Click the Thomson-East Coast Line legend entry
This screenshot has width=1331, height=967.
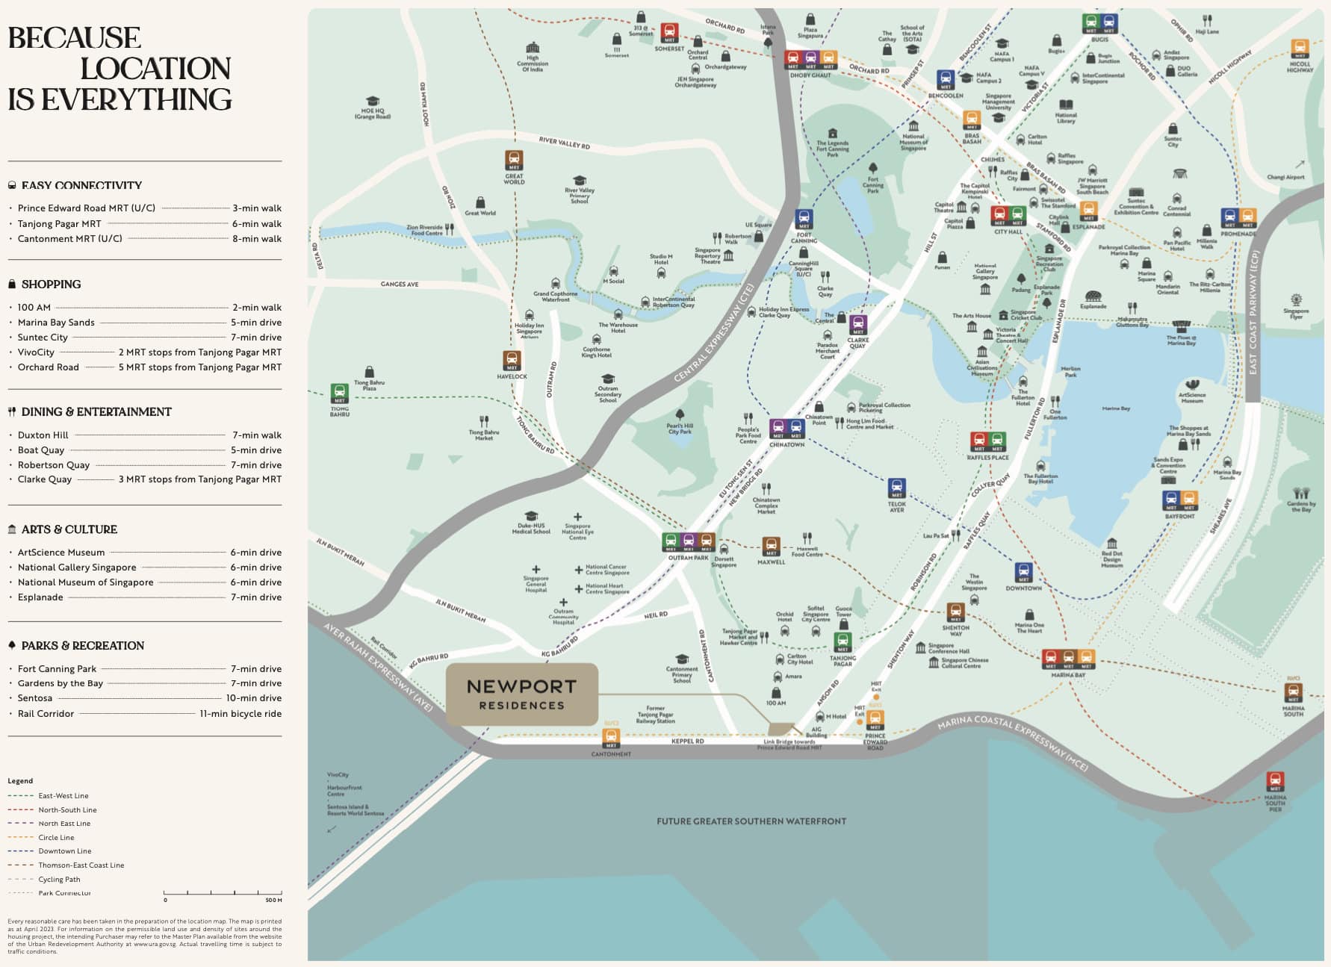(66, 865)
